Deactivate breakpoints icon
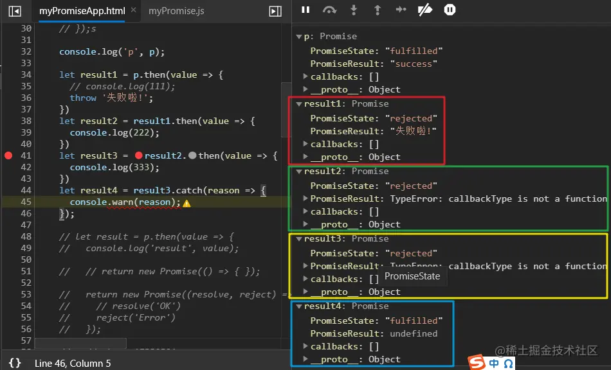 pos(424,10)
